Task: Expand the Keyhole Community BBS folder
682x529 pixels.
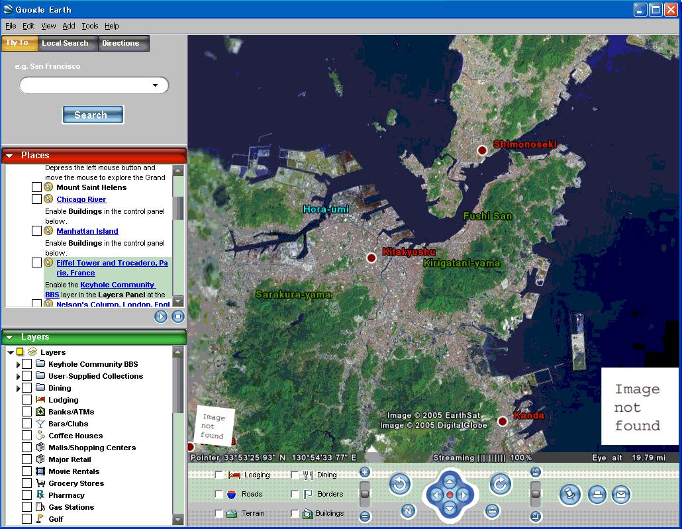Action: point(18,364)
